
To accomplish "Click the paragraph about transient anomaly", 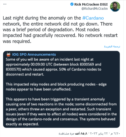I will tap(61, 112).
